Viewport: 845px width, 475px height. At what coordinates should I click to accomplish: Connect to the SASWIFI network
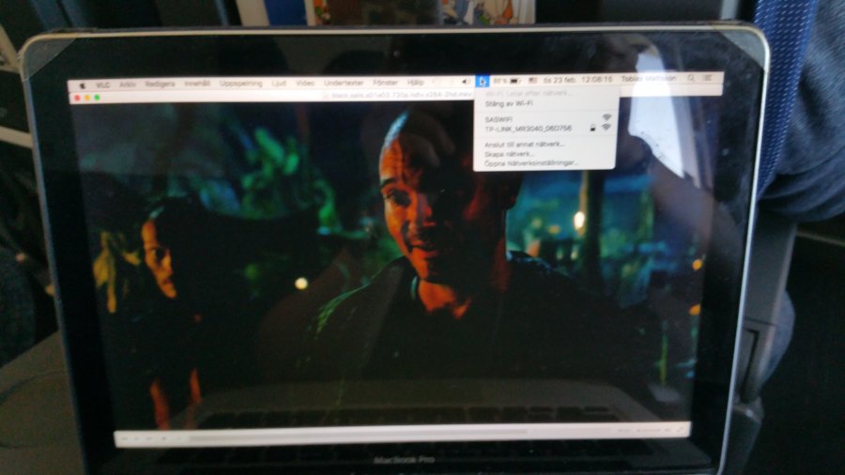click(x=498, y=119)
